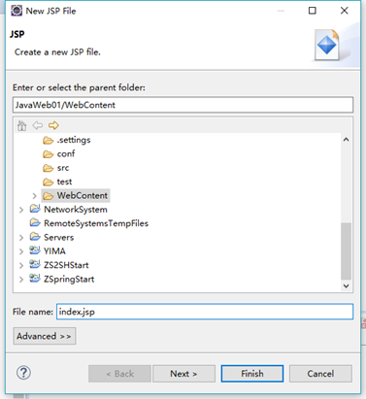Screen dimensions: 366x399
Task: Select the YIMA project label
Action: coord(54,251)
